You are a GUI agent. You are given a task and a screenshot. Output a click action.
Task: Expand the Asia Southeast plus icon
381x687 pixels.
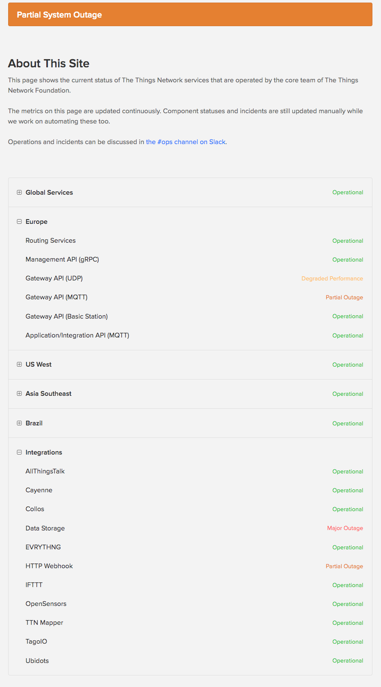[19, 394]
